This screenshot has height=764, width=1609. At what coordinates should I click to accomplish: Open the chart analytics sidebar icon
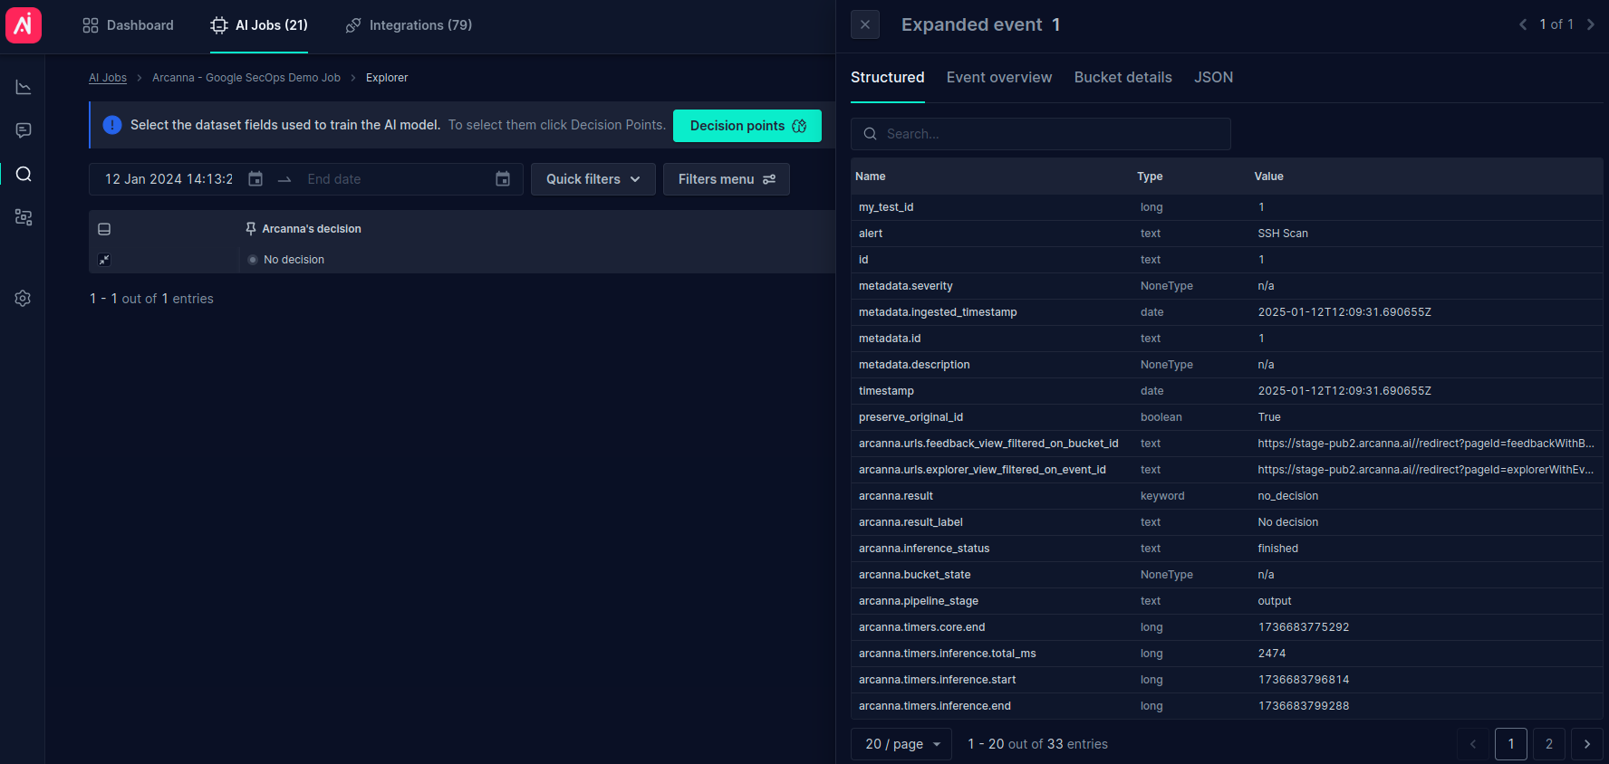coord(24,87)
